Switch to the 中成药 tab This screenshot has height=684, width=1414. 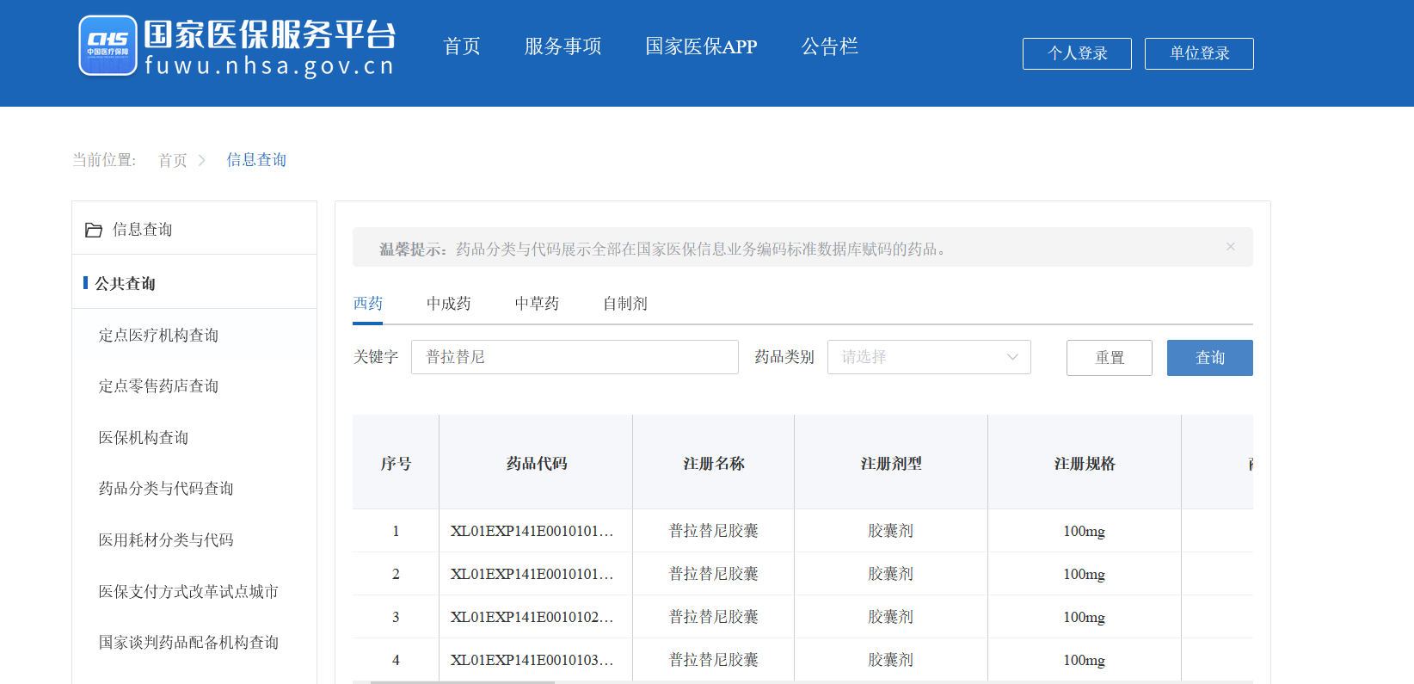[448, 304]
